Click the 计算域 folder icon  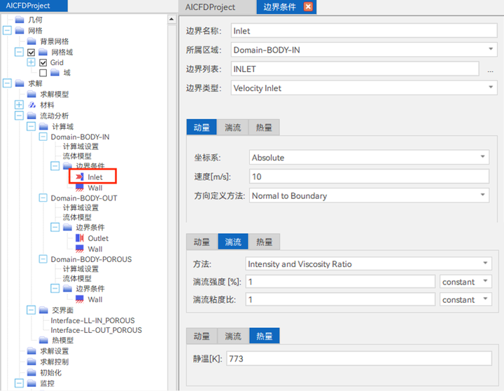(x=43, y=126)
